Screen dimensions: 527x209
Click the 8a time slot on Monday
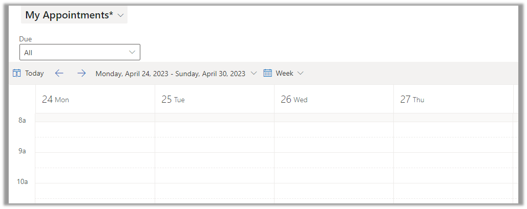95,129
